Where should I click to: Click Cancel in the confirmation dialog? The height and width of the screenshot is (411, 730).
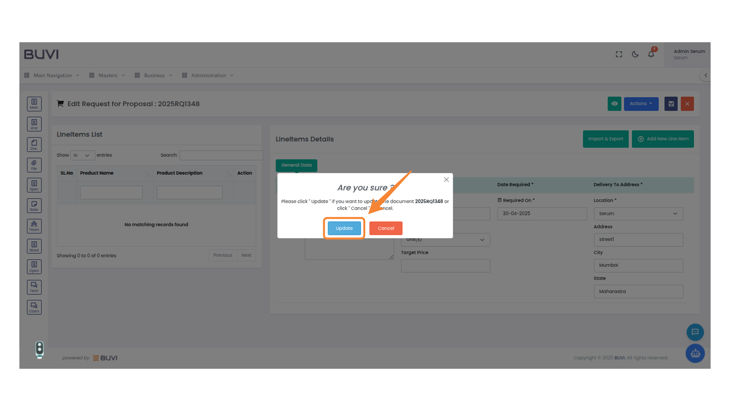click(386, 228)
